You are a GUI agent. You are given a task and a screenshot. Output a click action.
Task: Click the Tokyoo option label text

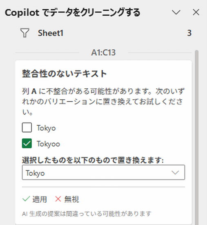pos(48,144)
